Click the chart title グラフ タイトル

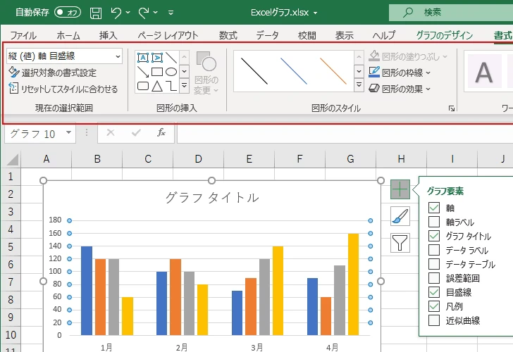click(212, 197)
